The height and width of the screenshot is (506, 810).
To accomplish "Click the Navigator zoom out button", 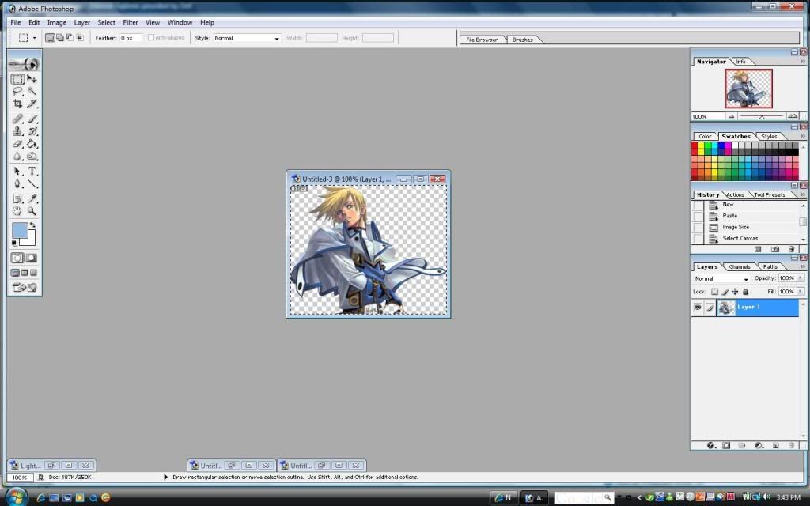I will coord(731,116).
